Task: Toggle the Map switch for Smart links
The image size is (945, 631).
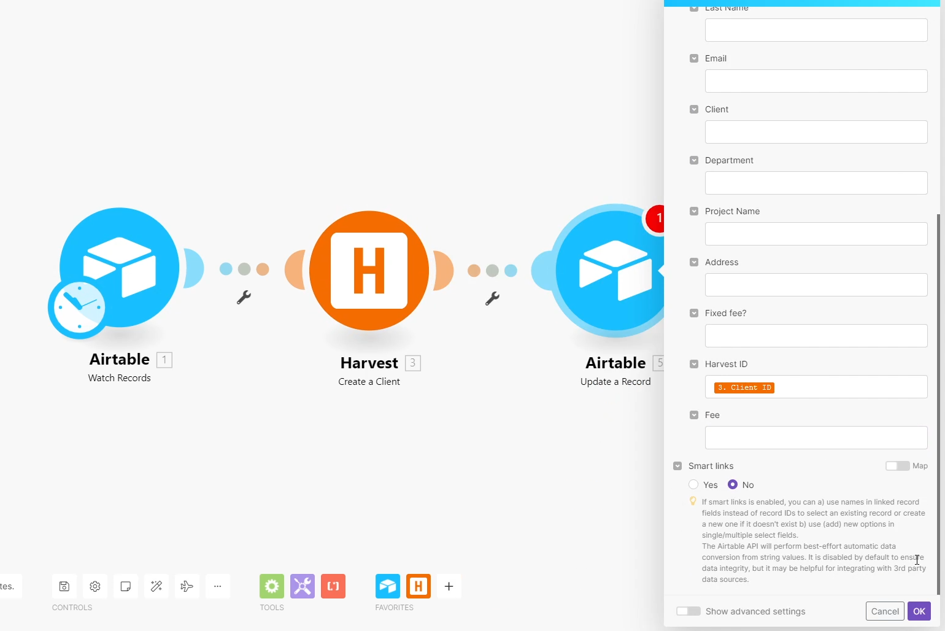Action: point(897,466)
